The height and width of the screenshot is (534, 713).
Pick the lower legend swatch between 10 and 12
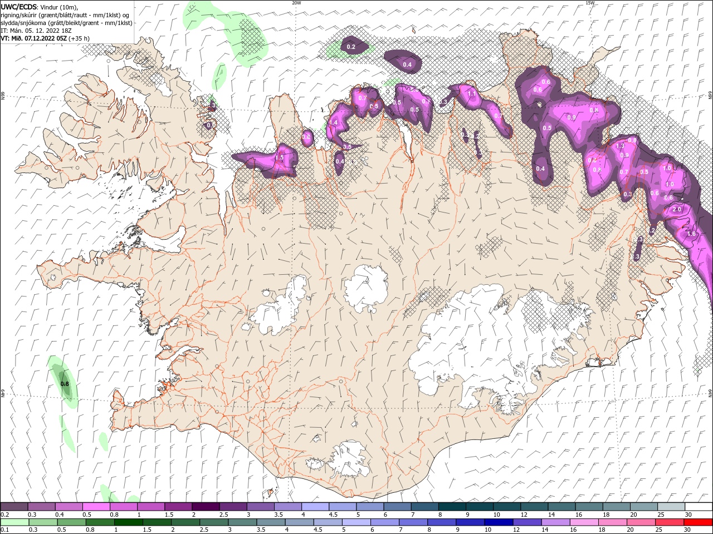click(x=499, y=522)
